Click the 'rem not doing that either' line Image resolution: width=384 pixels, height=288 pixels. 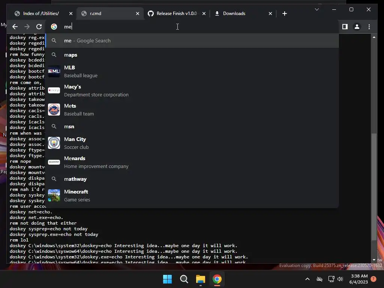pos(43,223)
